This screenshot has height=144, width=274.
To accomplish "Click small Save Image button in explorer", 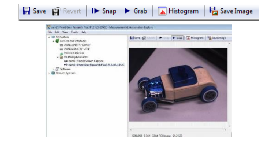I will point(216,38).
